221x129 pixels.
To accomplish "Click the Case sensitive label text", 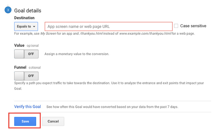I will coord(193,26).
